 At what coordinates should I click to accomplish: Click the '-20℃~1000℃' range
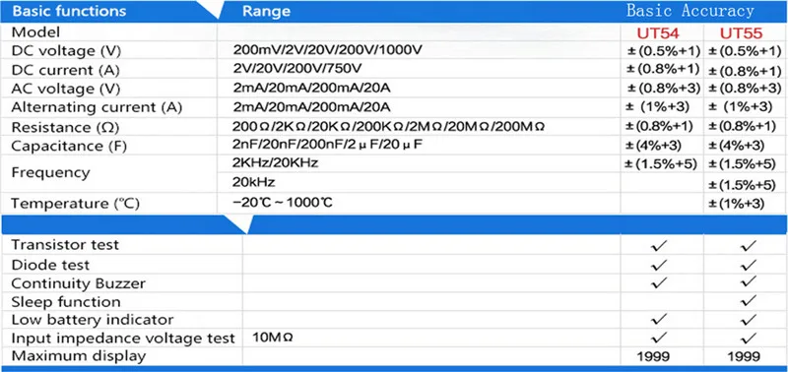point(283,203)
